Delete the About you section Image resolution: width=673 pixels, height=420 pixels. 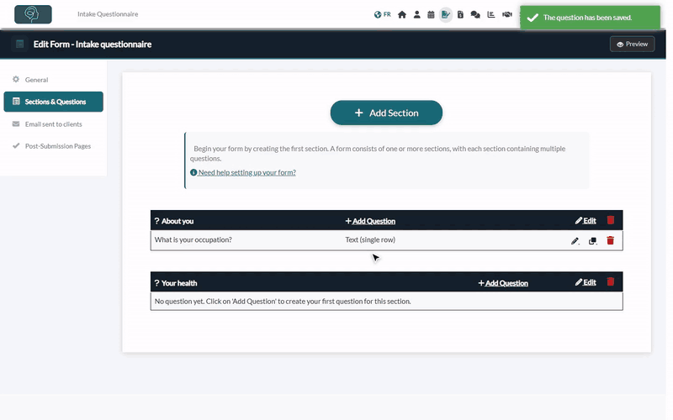click(611, 220)
